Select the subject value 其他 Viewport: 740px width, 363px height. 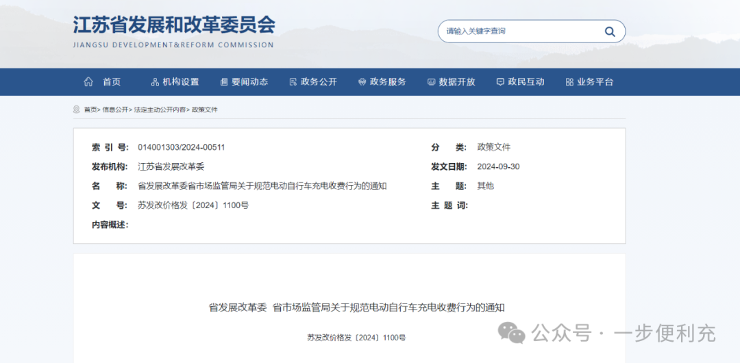[x=486, y=186]
